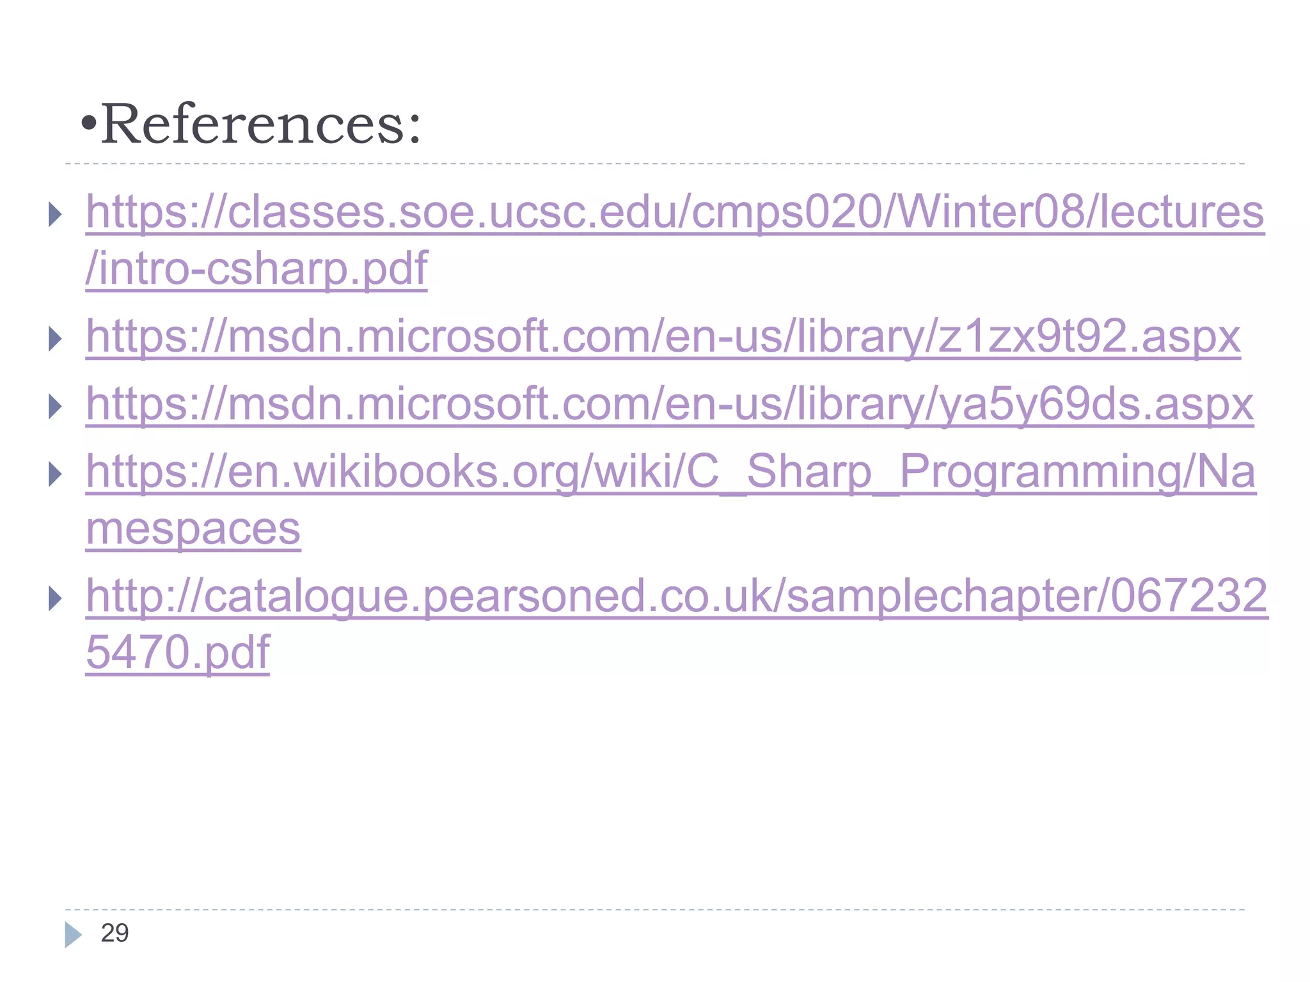Open the classes.soe.ucsc.edu lectures link

click(675, 212)
